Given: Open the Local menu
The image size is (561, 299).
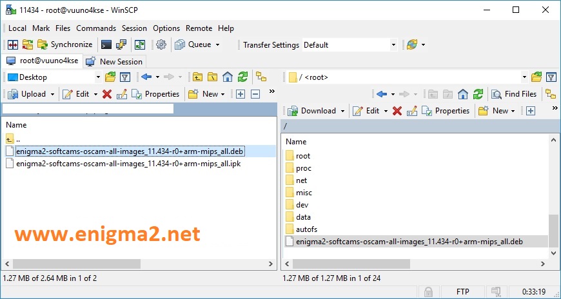Looking at the screenshot, I should 17,28.
